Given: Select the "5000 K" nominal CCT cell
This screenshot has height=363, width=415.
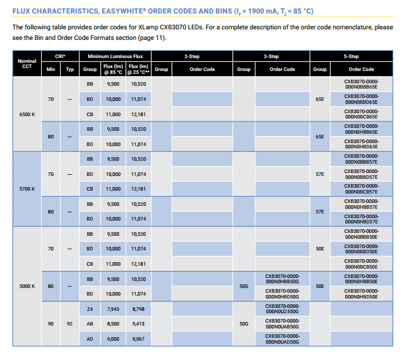Looking at the screenshot, I should pos(27,286).
